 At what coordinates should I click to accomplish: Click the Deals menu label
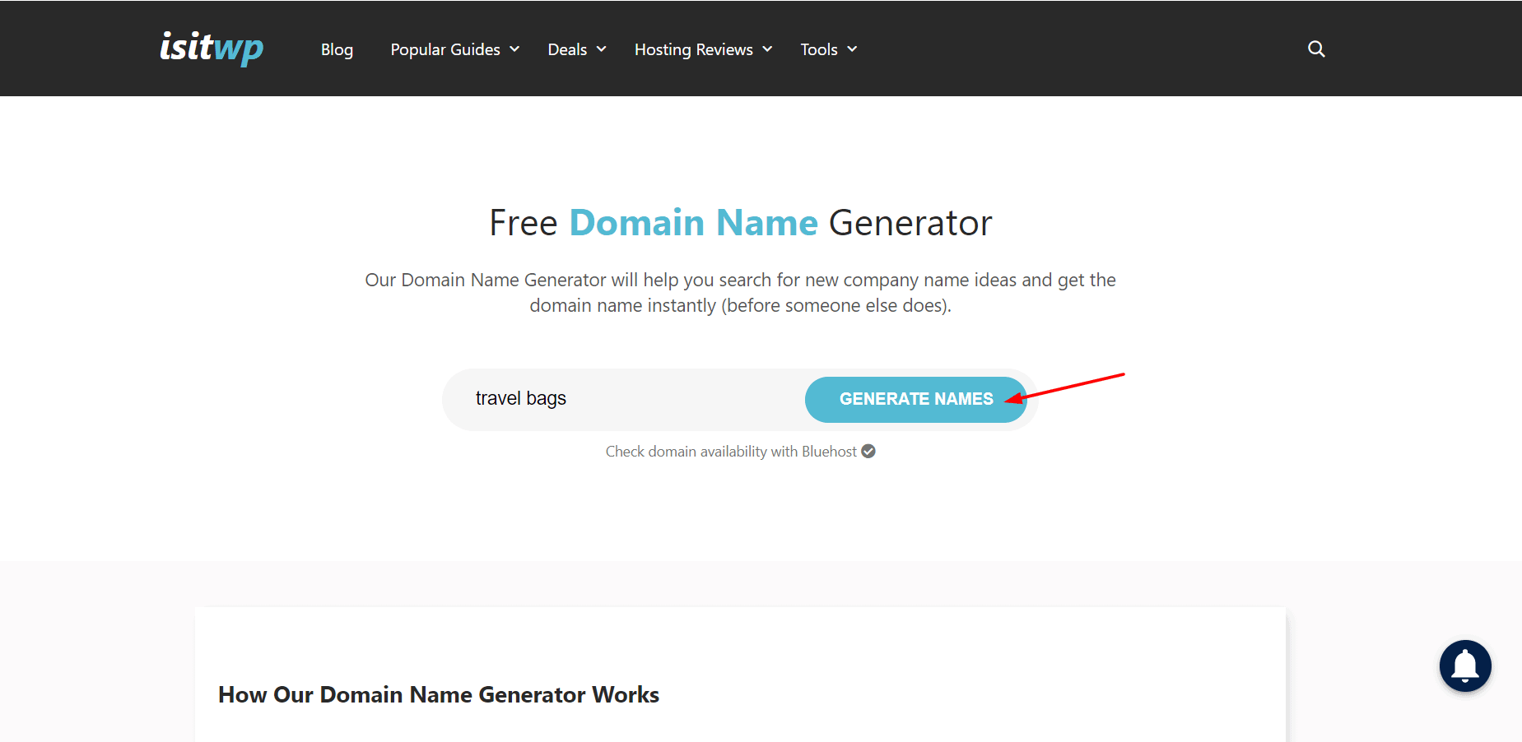point(567,49)
